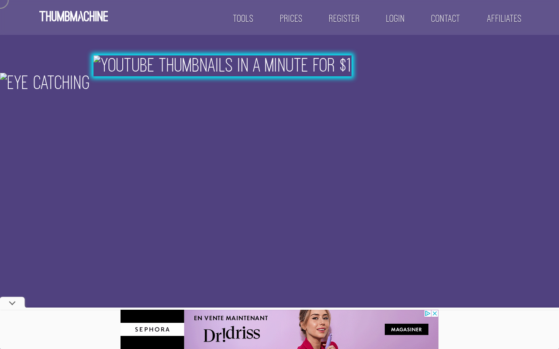Viewport: 559px width, 349px height.
Task: Open the LOGIN page
Action: coord(395,18)
